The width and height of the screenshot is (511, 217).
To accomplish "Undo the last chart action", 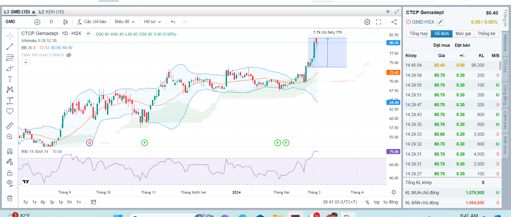I will 173,22.
